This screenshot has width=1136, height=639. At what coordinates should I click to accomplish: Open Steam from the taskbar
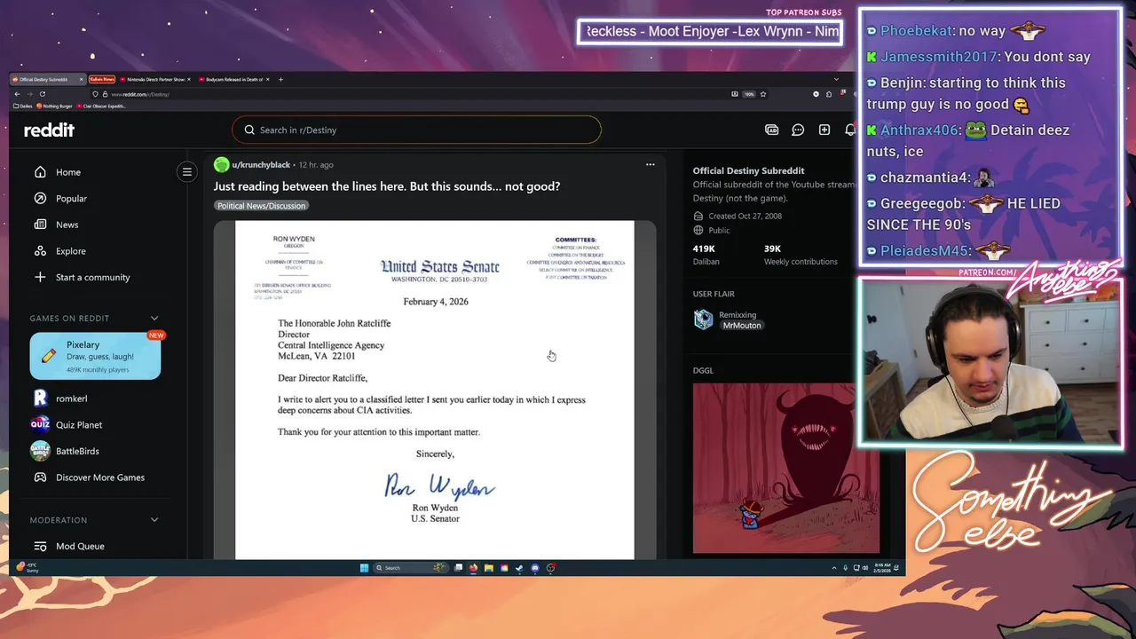pos(519,568)
